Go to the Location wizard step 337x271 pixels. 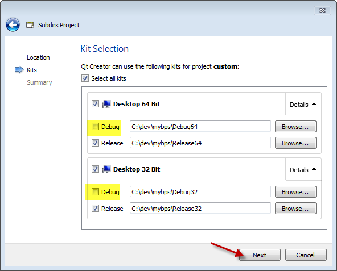38,57
